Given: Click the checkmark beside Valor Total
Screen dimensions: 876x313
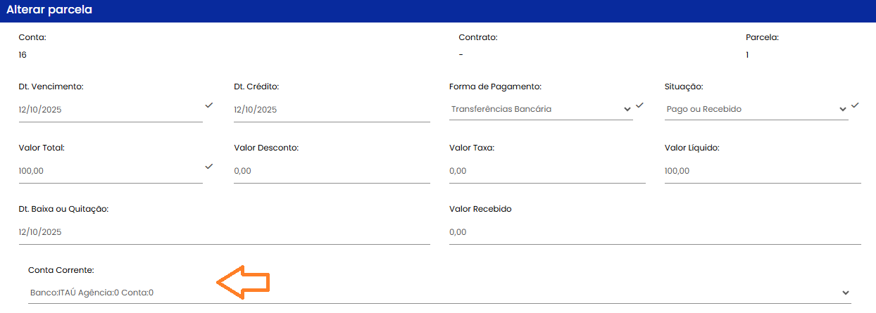Looking at the screenshot, I should pos(208,166).
